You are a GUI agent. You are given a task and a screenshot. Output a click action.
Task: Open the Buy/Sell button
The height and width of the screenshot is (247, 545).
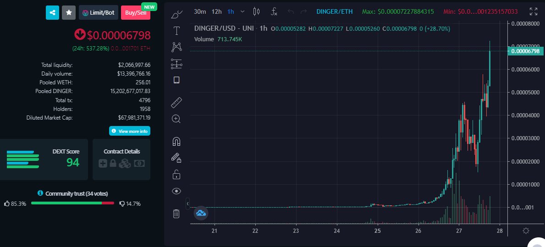pyautogui.click(x=136, y=12)
